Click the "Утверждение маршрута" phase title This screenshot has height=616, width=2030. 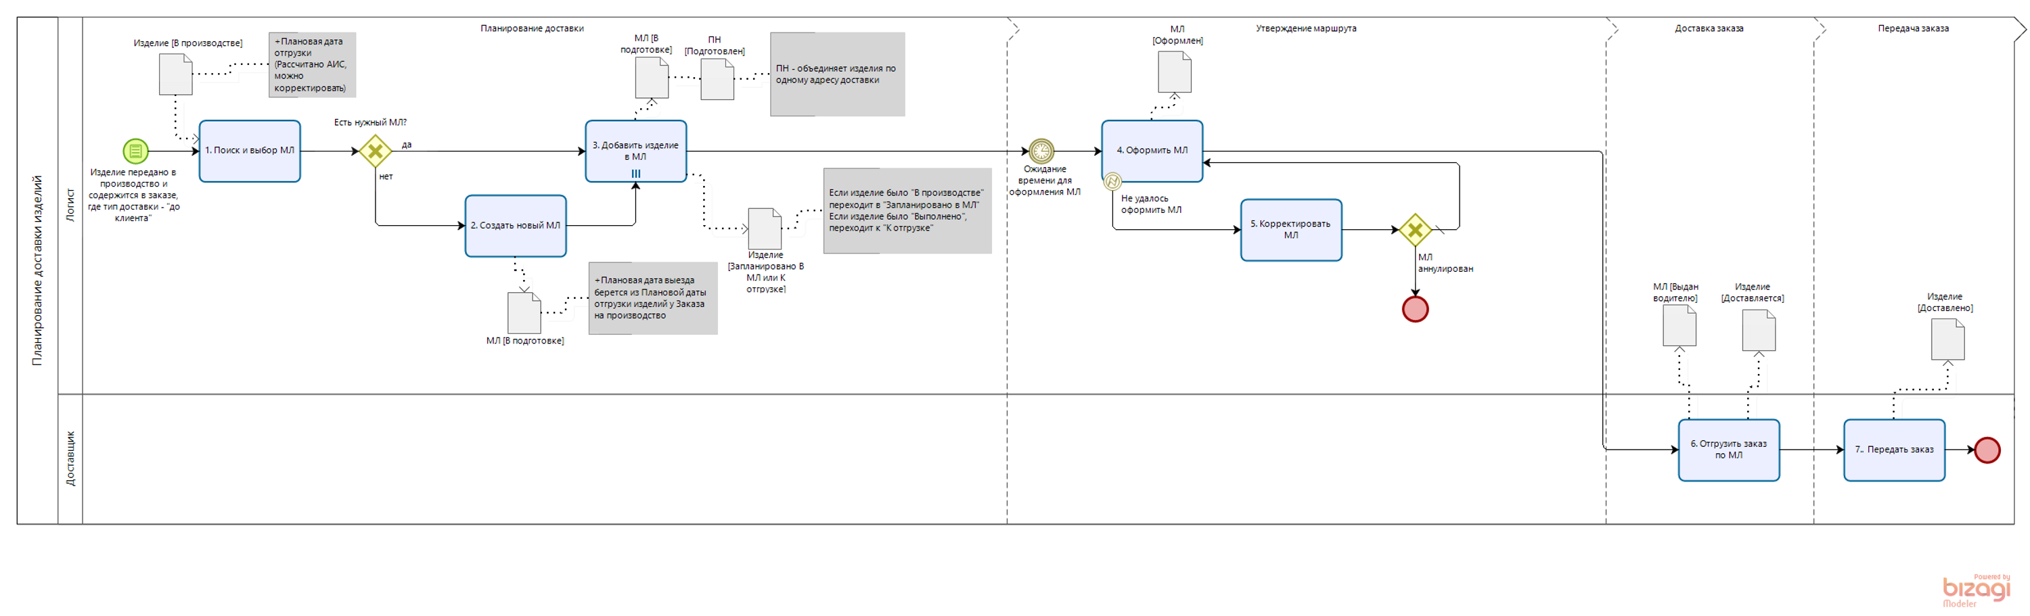(x=1305, y=28)
